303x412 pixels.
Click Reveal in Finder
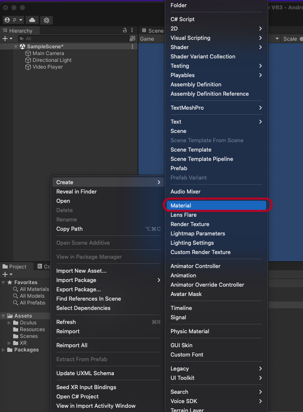[x=108, y=191]
